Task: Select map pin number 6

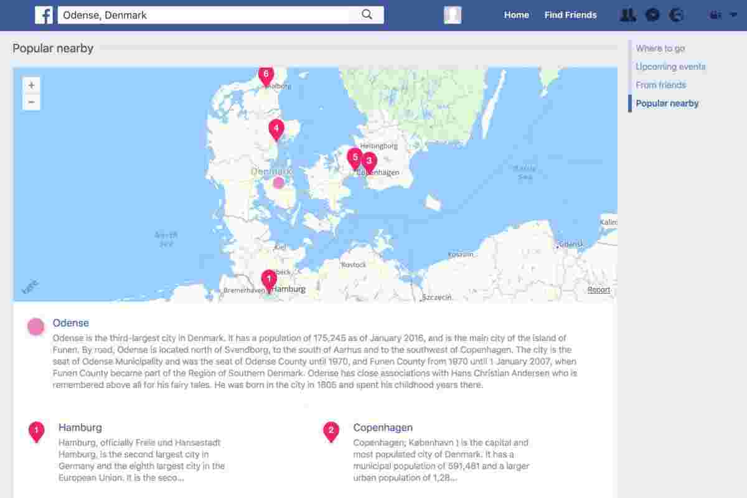Action: coord(266,76)
